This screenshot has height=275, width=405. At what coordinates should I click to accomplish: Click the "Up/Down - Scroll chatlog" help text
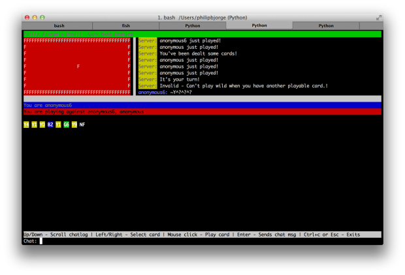point(56,235)
